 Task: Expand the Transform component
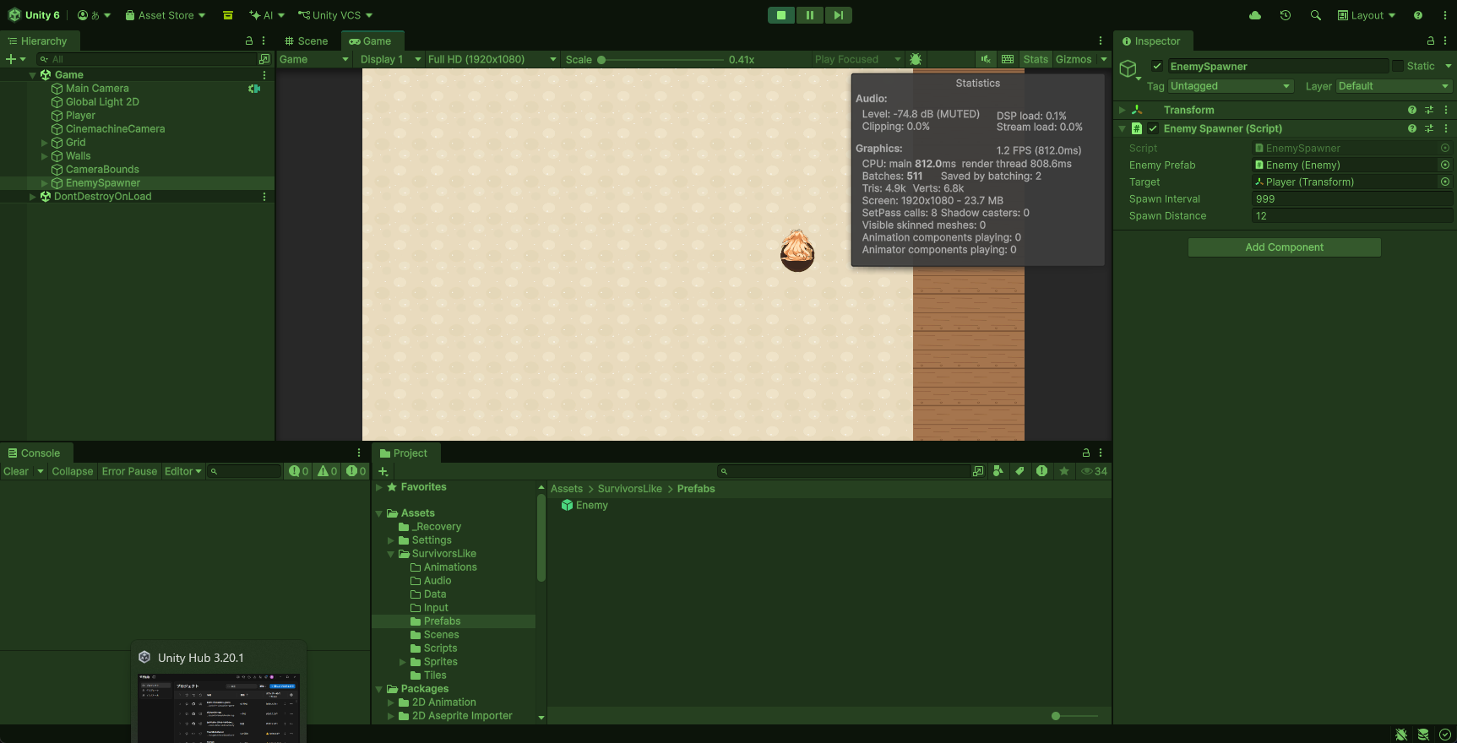point(1123,110)
